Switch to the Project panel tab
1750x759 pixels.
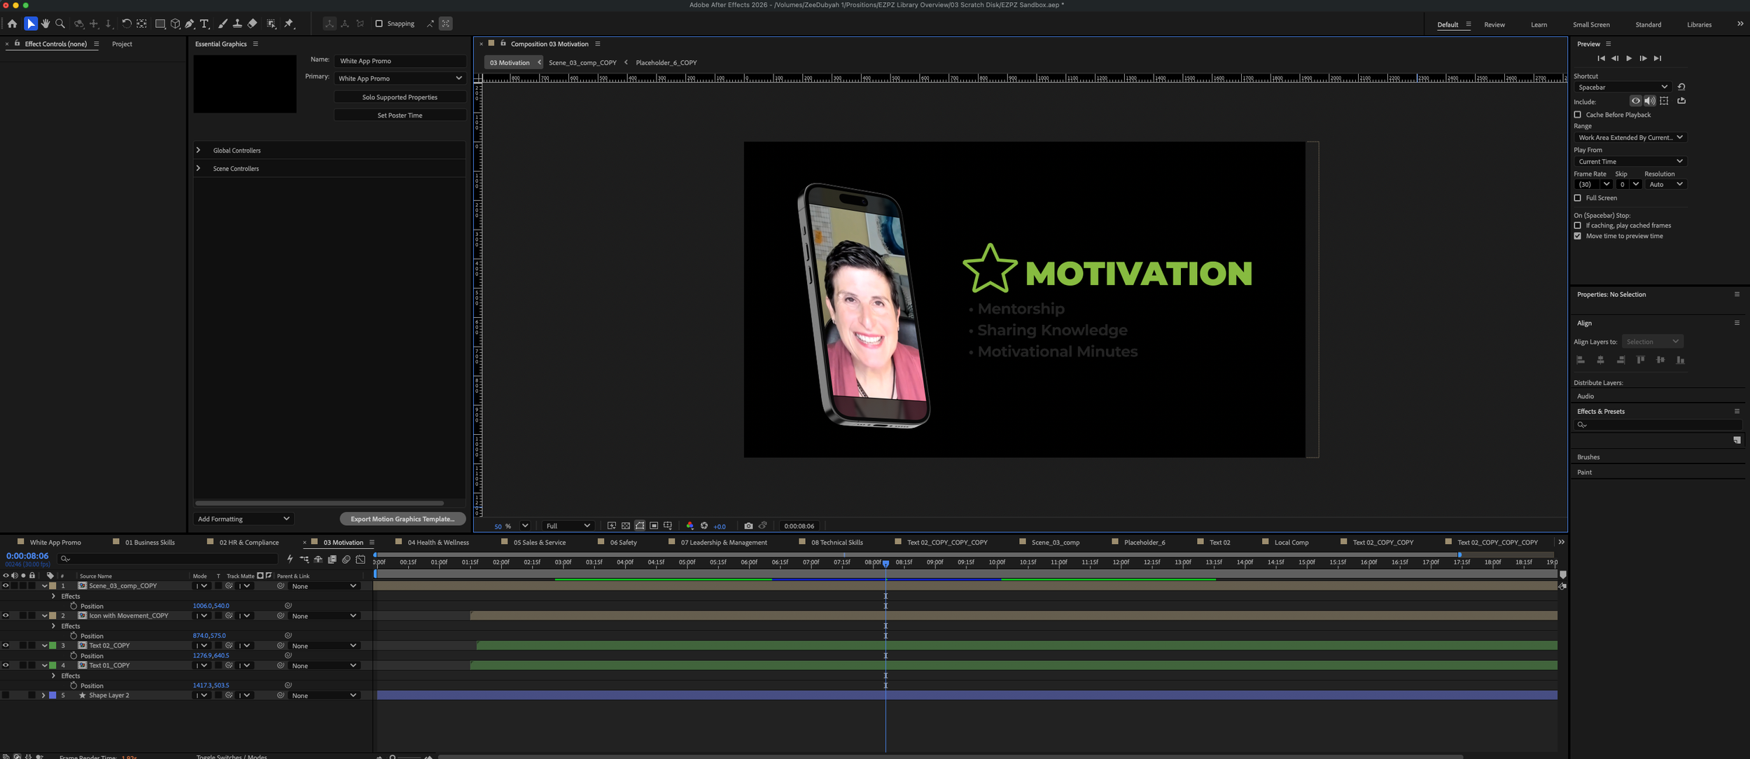click(122, 44)
